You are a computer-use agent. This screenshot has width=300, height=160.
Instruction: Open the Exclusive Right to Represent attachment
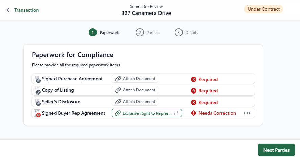[144, 113]
